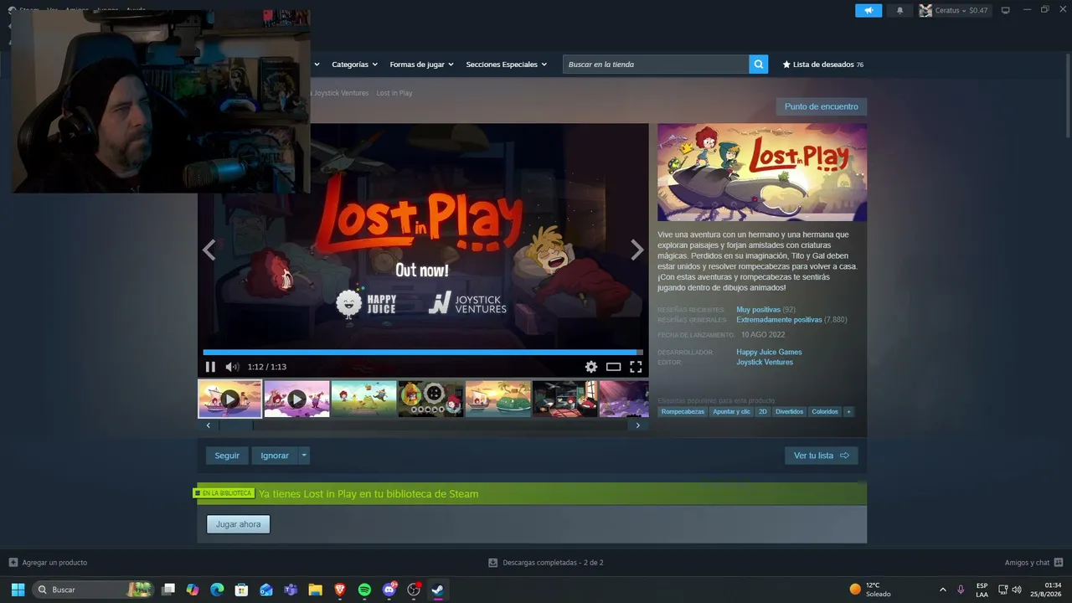This screenshot has width=1072, height=603.
Task: Open Agregar un producto plus icon
Action: (13, 563)
